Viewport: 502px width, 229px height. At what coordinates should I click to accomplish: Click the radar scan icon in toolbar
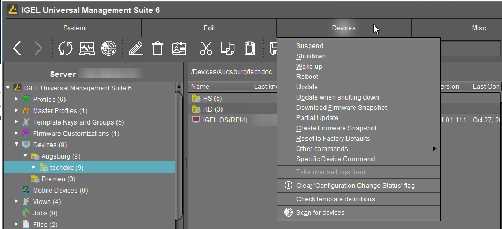[108, 49]
